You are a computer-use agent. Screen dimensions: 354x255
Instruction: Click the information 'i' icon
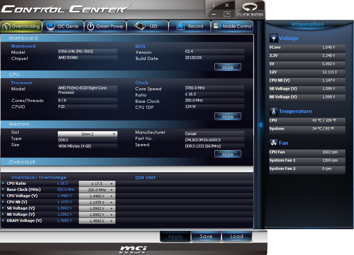214,5
